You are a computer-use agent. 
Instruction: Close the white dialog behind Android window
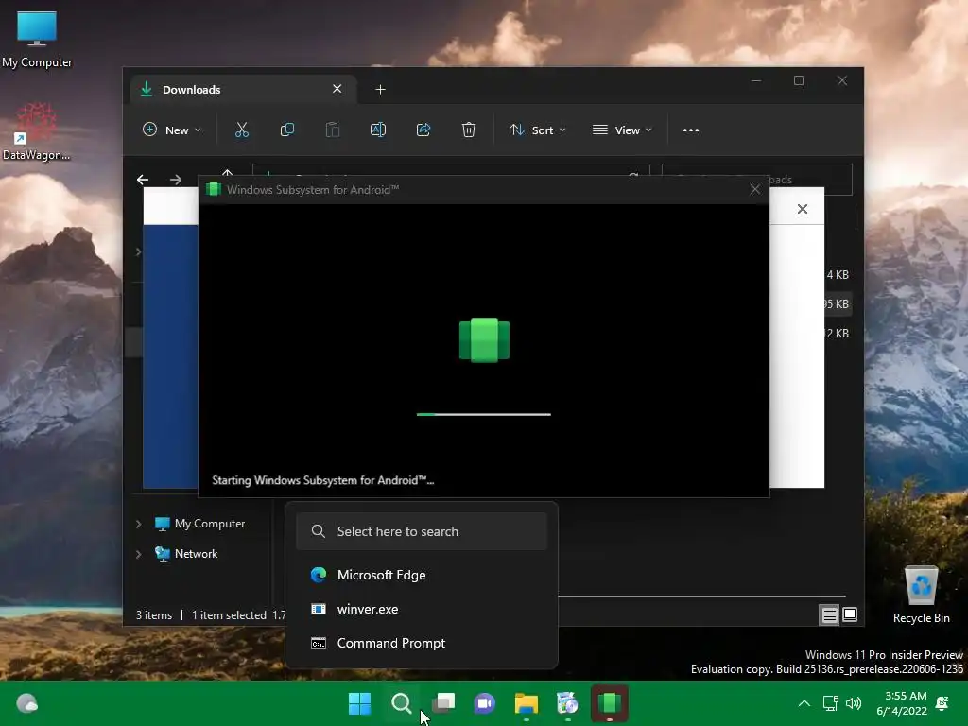(802, 209)
